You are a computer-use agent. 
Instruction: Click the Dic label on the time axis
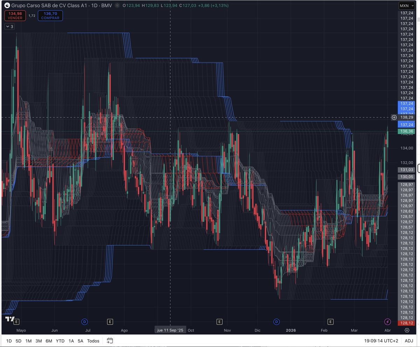[258, 330]
